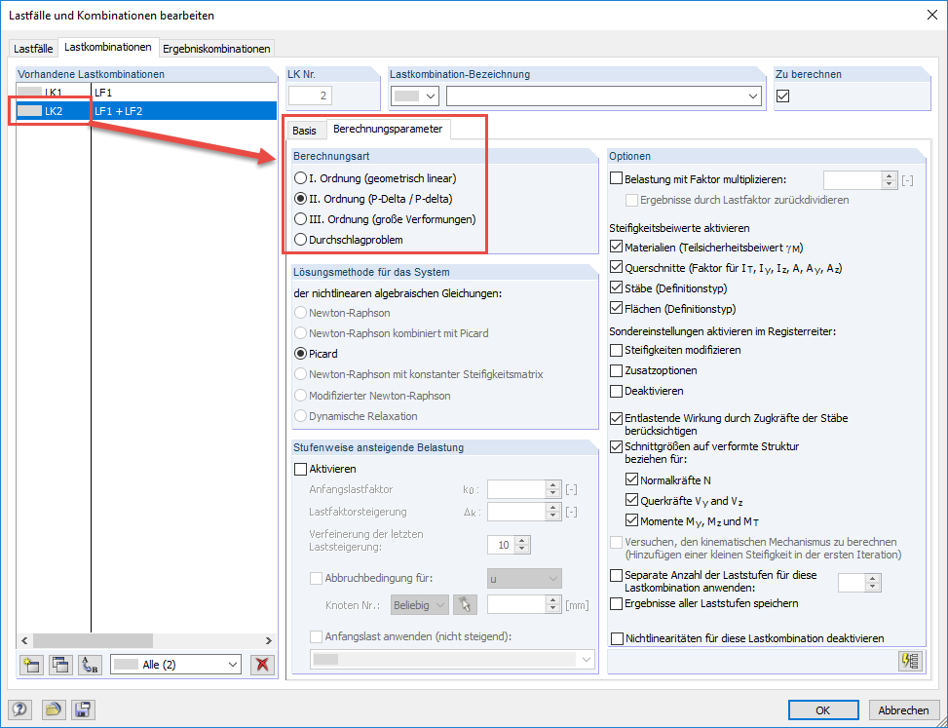Uncheck Normalkräfte N
This screenshot has width=948, height=728.
click(631, 480)
